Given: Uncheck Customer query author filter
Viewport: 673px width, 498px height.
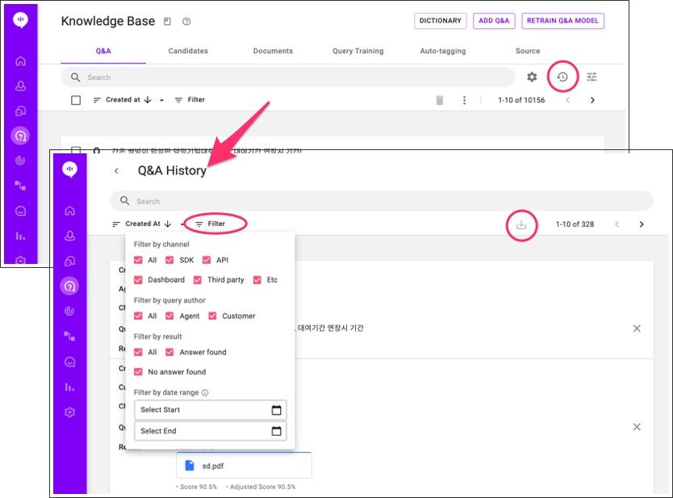Looking at the screenshot, I should click(212, 316).
